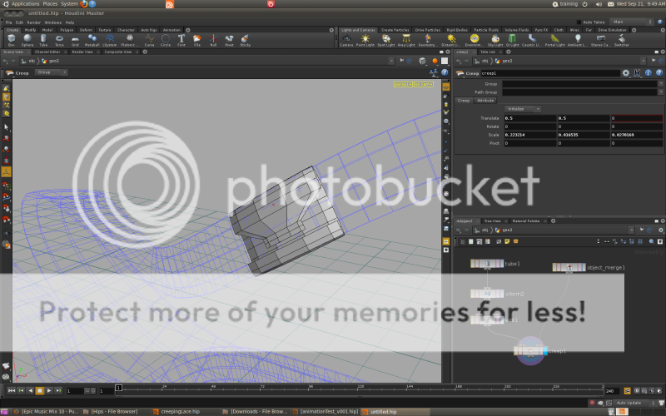Add an Area Light from shelf
666x416 pixels.
pyautogui.click(x=406, y=40)
